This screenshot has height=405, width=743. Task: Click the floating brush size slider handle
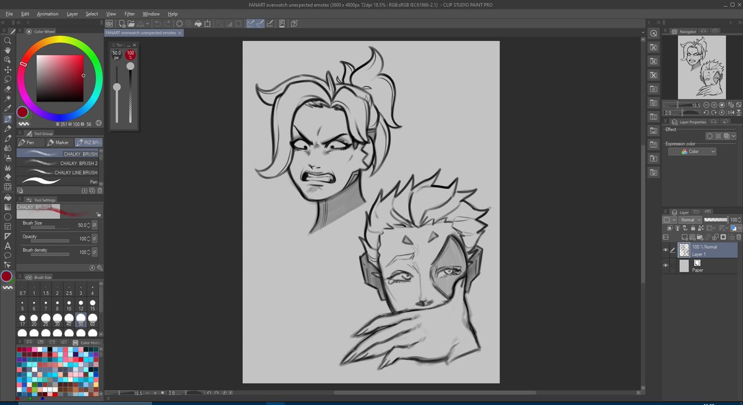(x=116, y=87)
